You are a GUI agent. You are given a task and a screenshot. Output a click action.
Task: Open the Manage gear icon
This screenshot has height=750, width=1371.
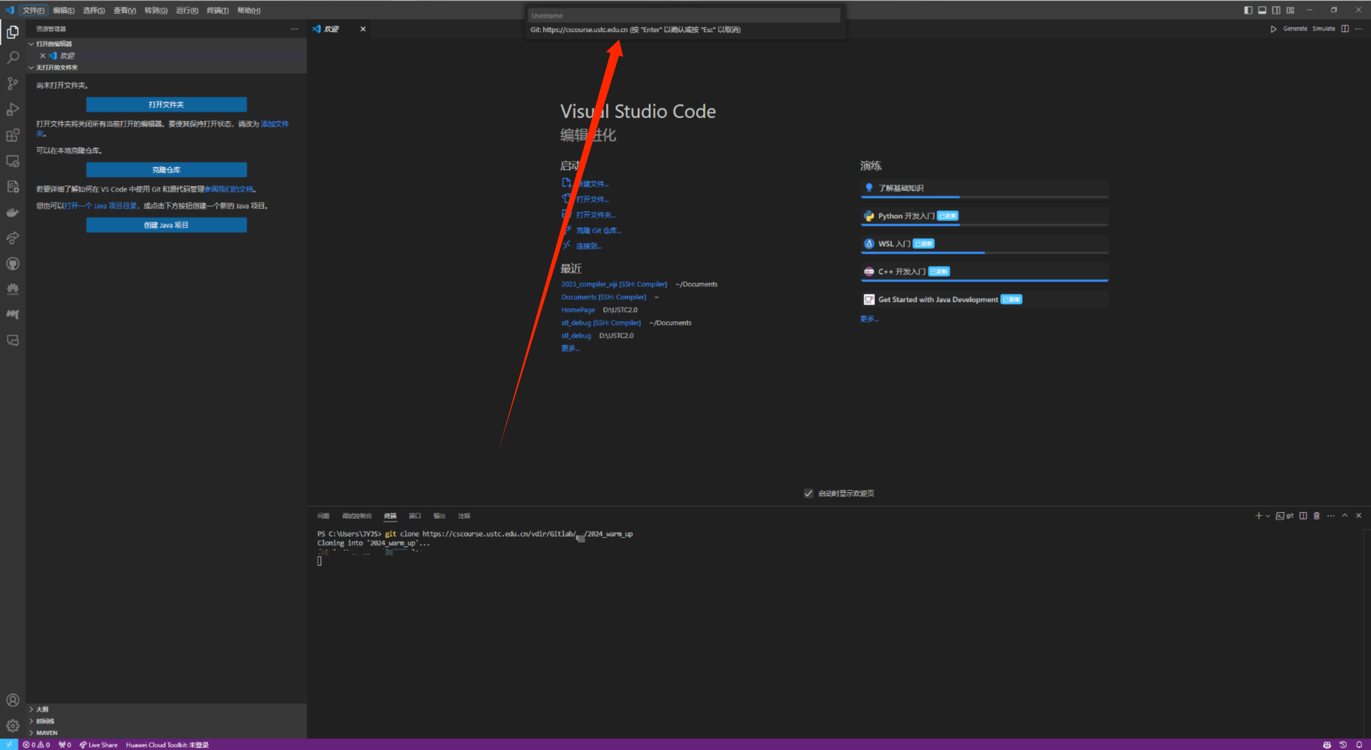13,726
